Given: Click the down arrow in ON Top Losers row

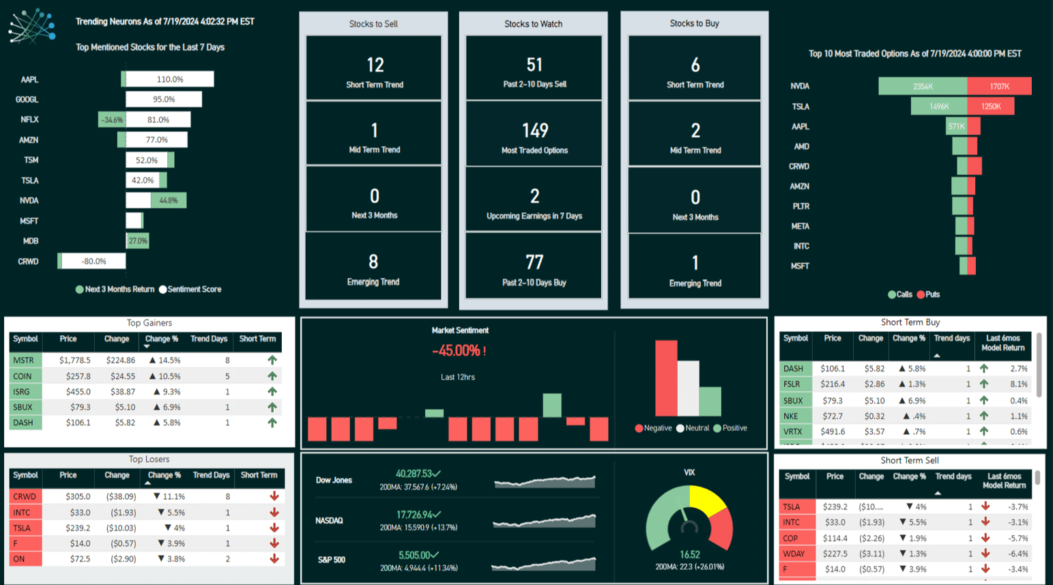Looking at the screenshot, I should (274, 558).
